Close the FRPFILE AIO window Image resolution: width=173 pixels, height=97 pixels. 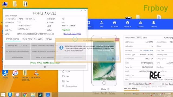tap(85, 10)
